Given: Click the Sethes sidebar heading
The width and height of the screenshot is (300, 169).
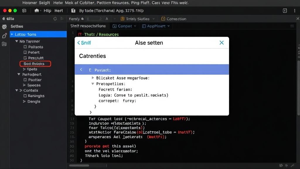Looking at the screenshot, I should coord(17,26).
